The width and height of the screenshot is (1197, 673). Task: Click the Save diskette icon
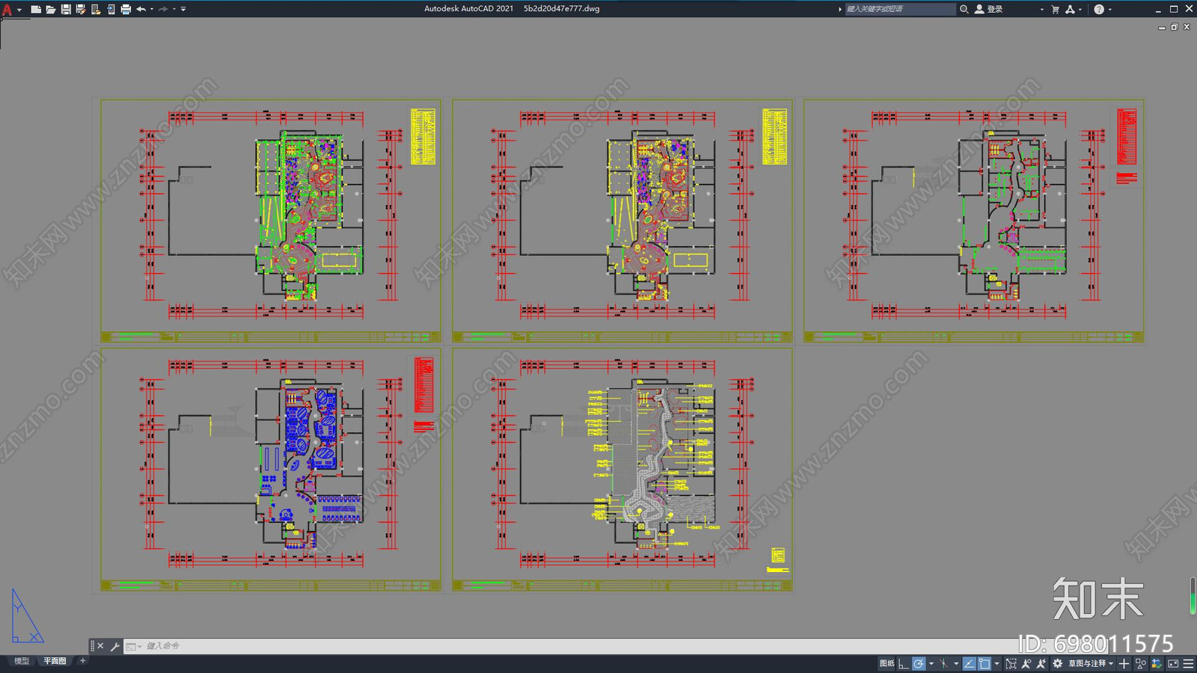[x=66, y=9]
